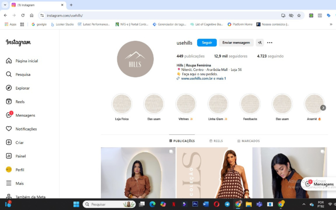Bookmark page with star icon
The image size is (336, 210).
[x=299, y=15]
